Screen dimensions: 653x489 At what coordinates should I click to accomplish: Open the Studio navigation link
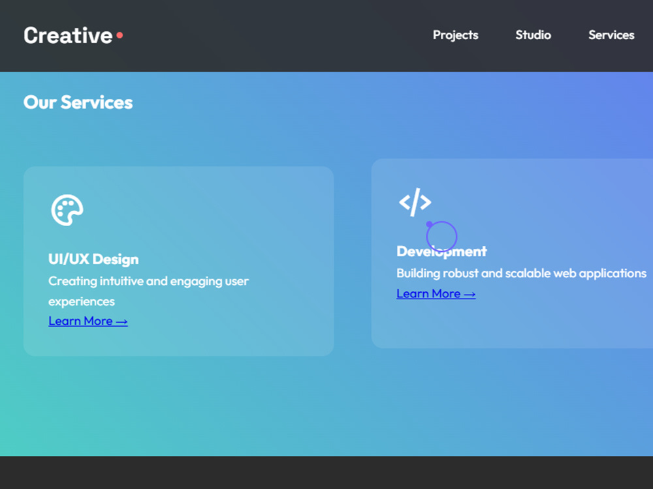click(x=533, y=35)
